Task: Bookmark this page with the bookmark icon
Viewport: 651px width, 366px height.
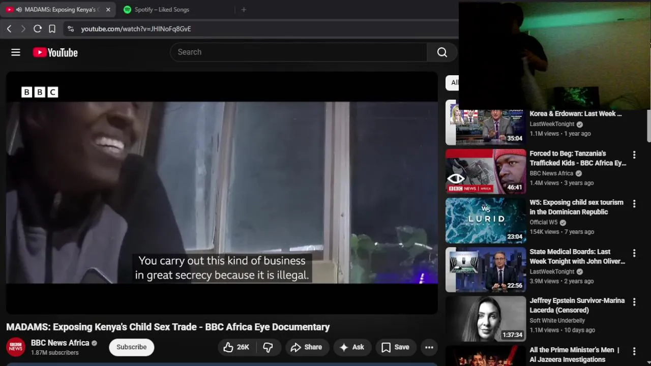Action: [x=52, y=29]
